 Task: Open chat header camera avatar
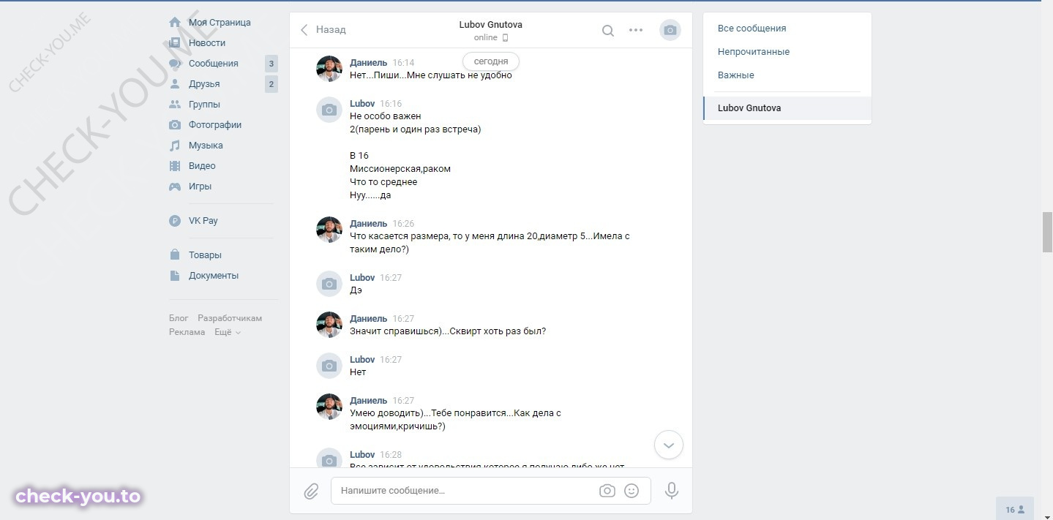click(x=670, y=30)
